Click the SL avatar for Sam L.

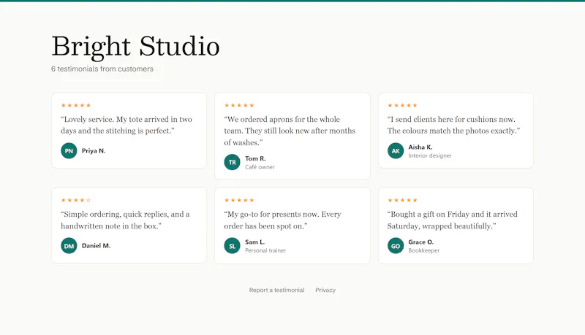(x=232, y=246)
